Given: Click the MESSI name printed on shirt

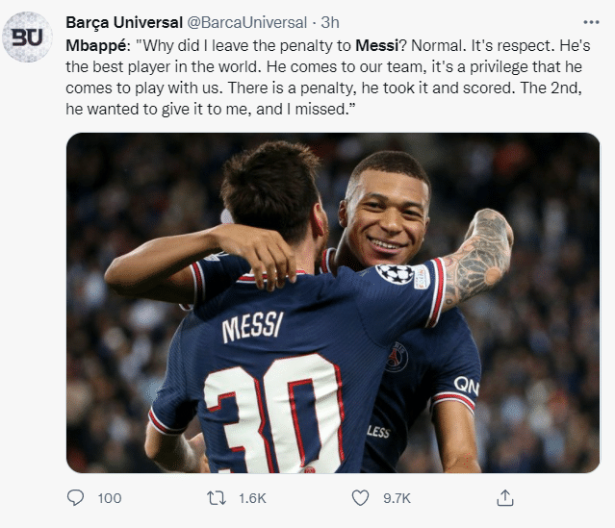Looking at the screenshot, I should (253, 328).
